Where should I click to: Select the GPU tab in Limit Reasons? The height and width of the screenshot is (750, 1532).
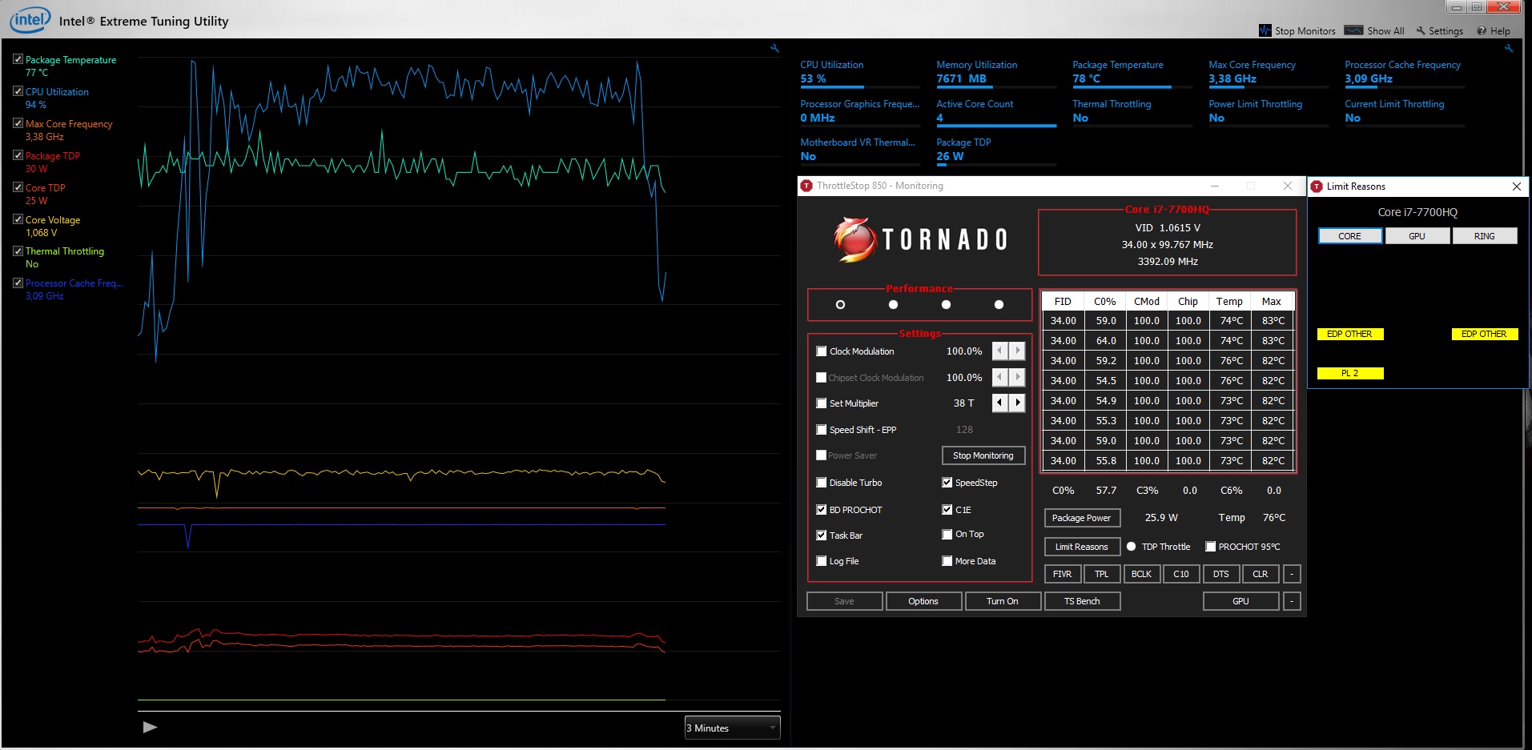click(x=1417, y=236)
